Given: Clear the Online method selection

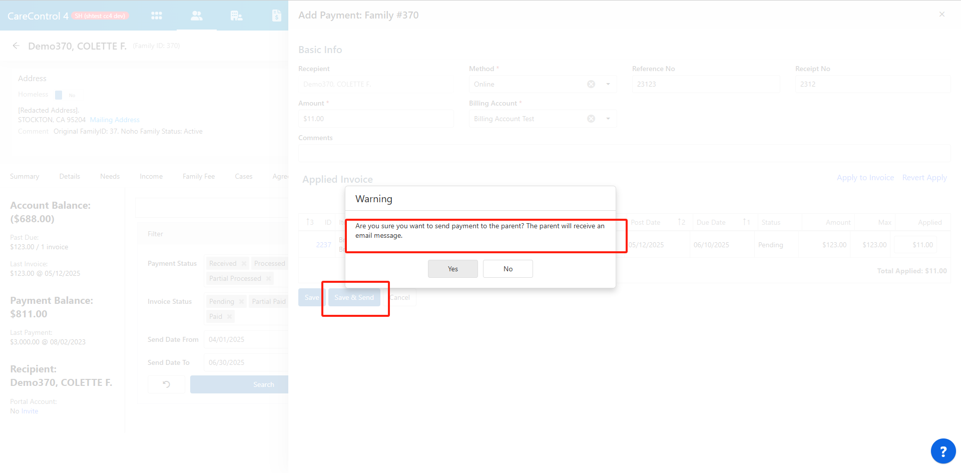Looking at the screenshot, I should pos(591,84).
